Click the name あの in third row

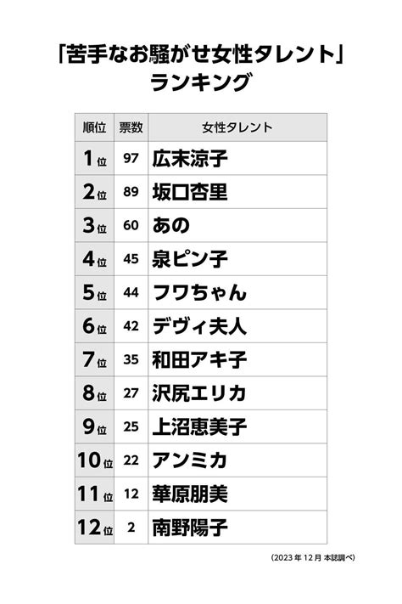[x=171, y=225]
